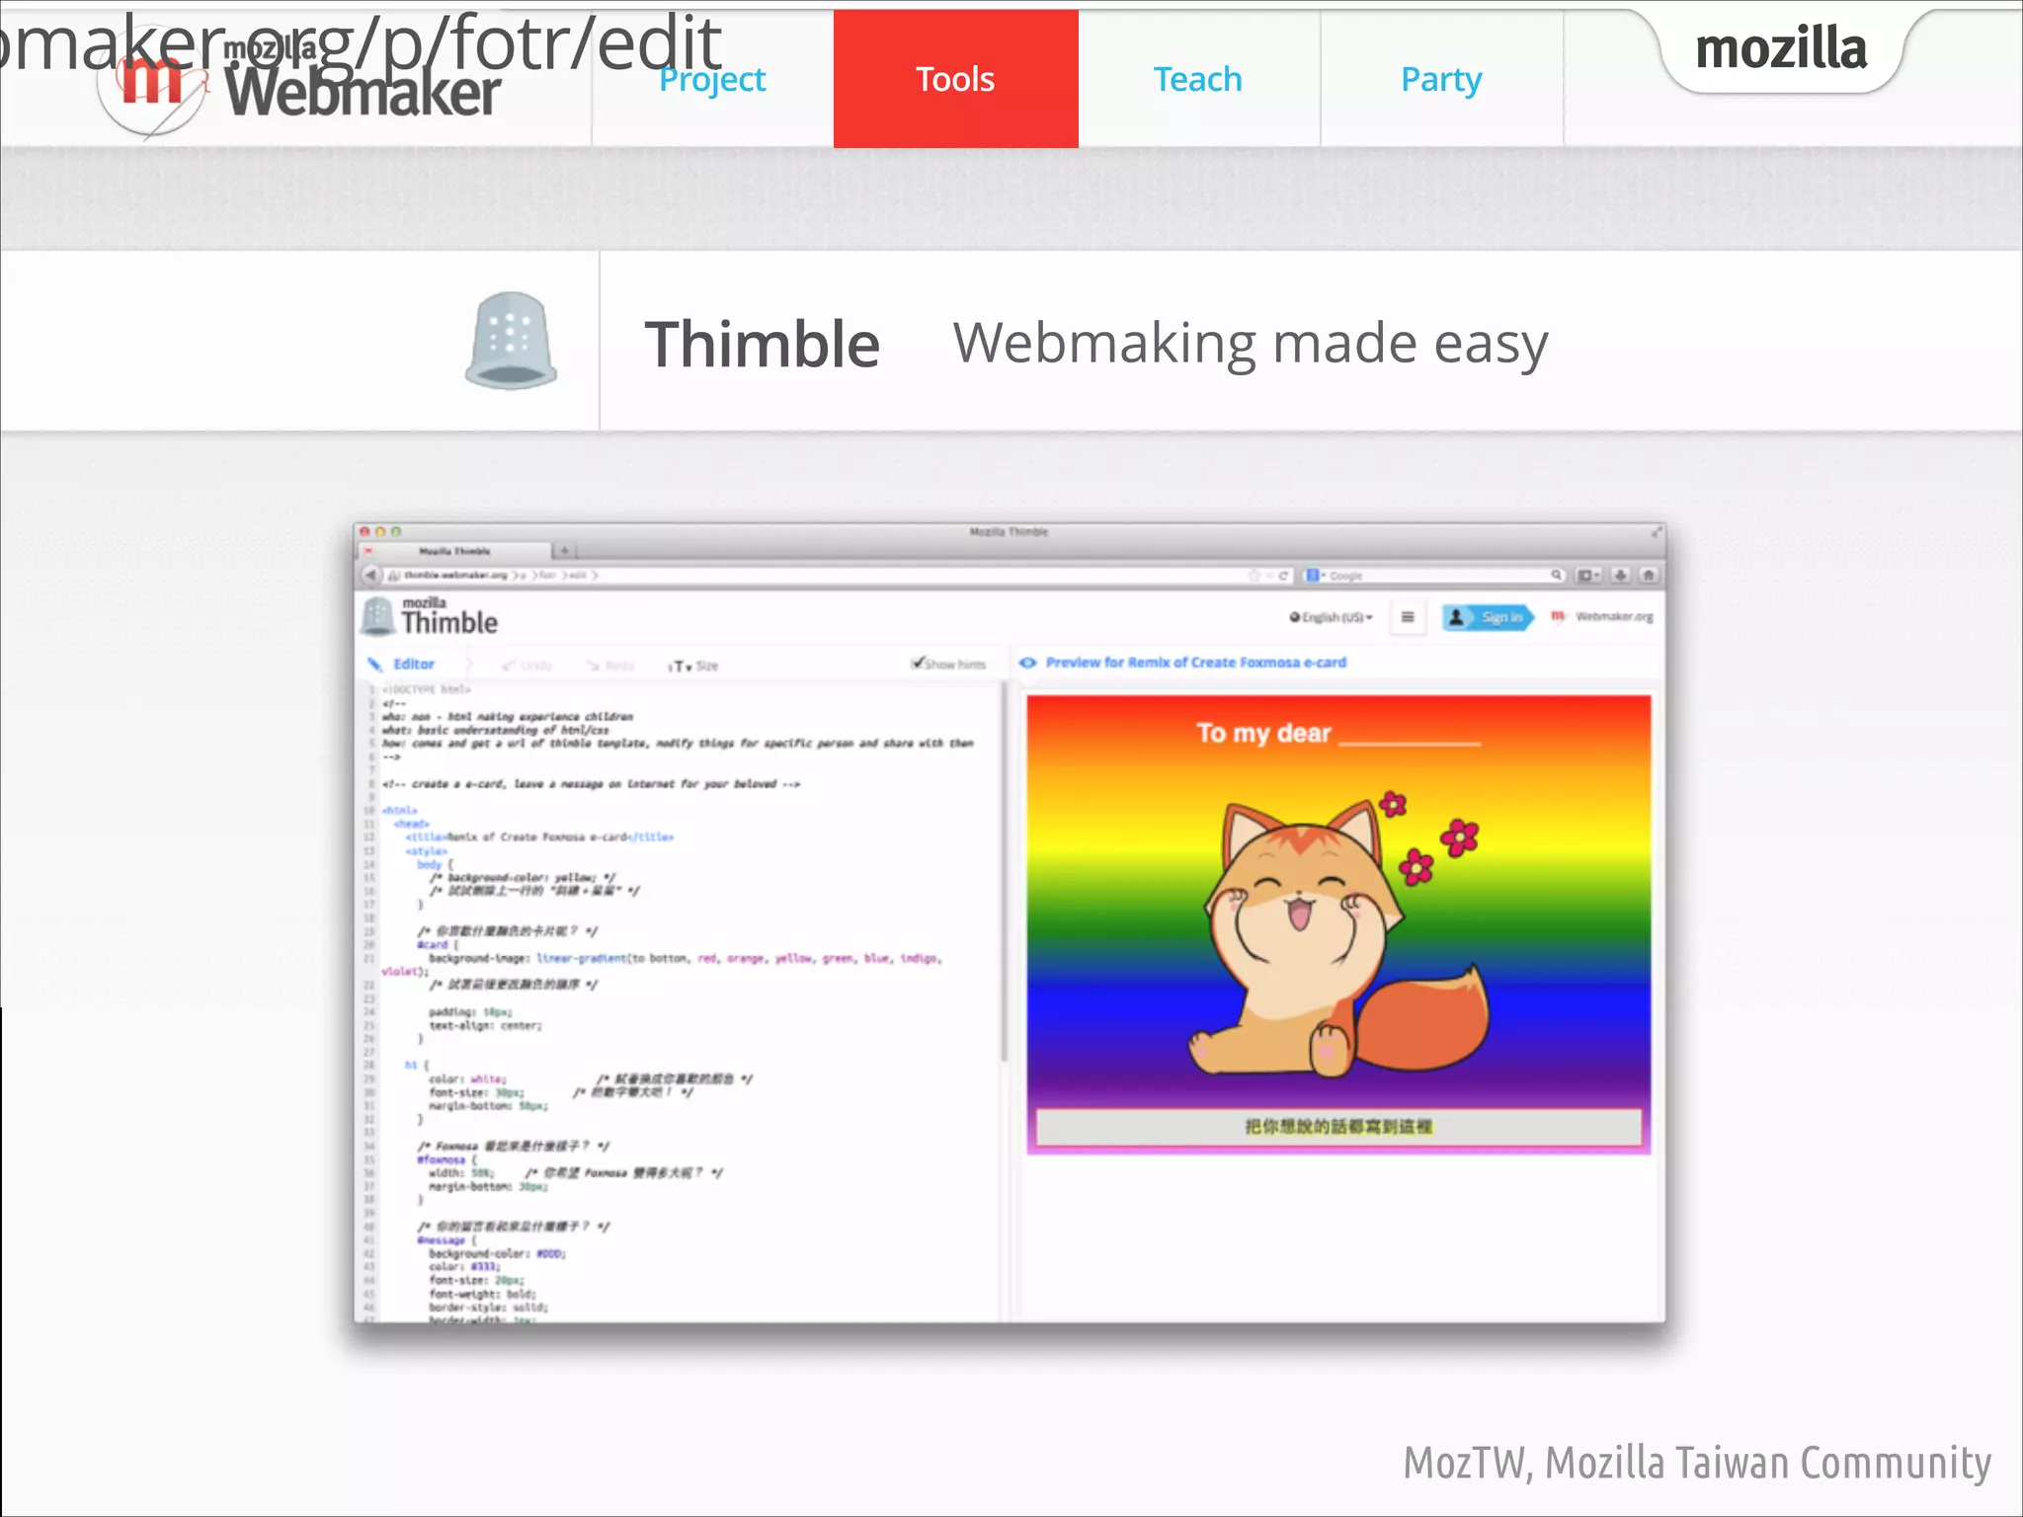Screen dimensions: 2023x1517
Task: Go to the Party navigation tab
Action: [1441, 79]
